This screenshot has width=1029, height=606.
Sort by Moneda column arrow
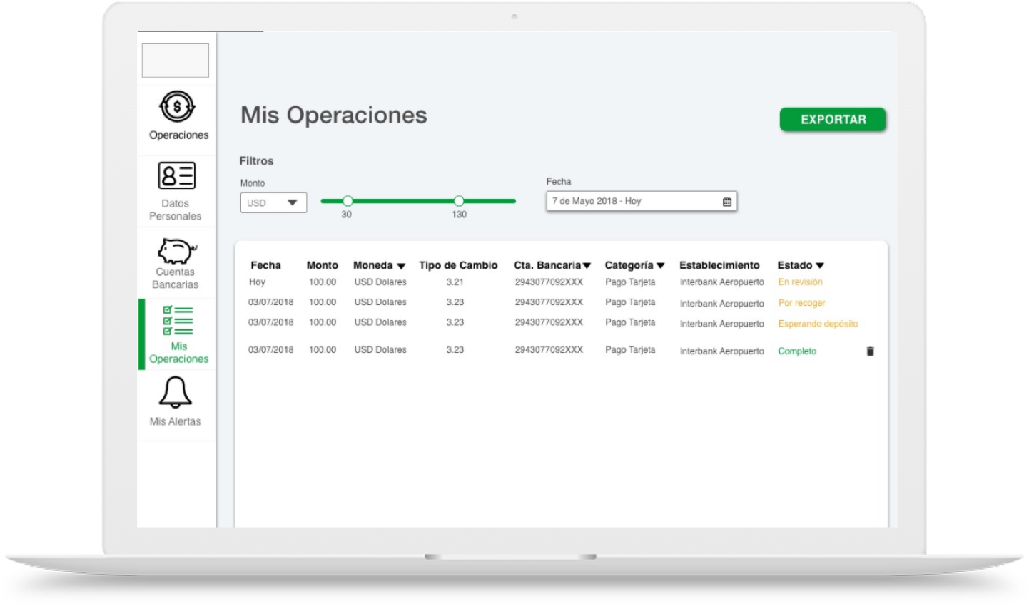(x=401, y=266)
